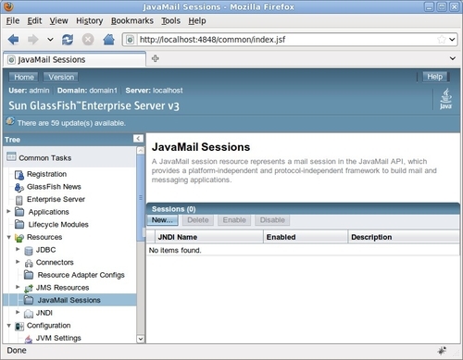
Task: Open the Tools menu
Action: coord(170,20)
